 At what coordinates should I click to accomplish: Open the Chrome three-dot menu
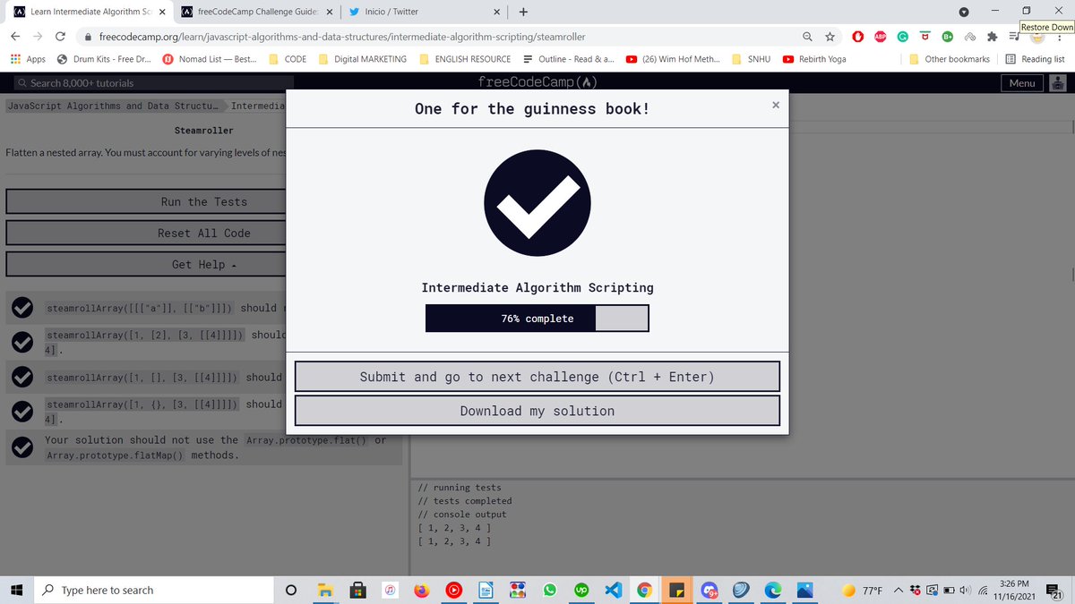point(1059,37)
